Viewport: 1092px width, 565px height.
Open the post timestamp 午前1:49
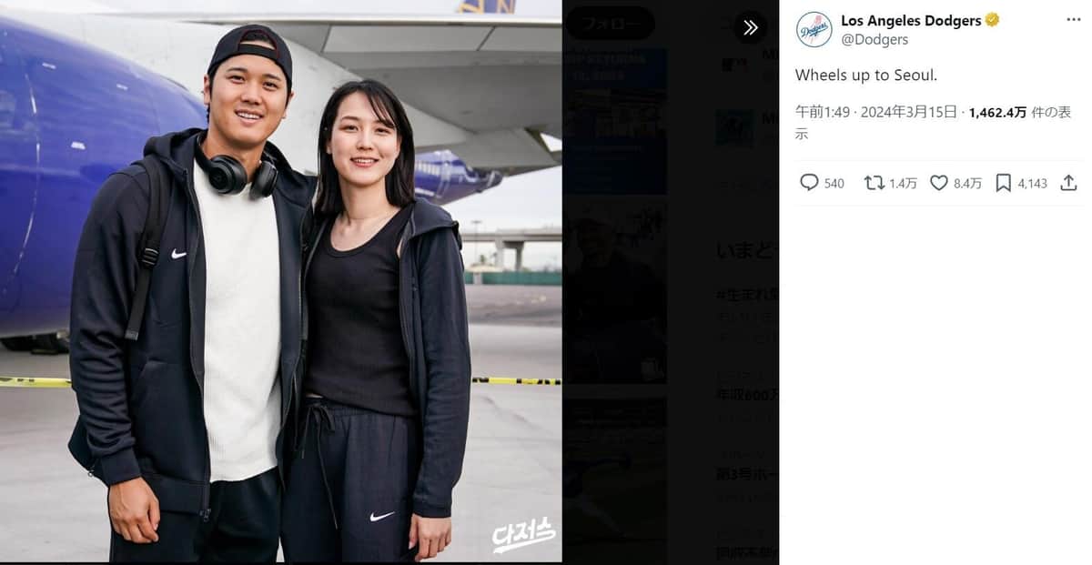click(x=823, y=112)
